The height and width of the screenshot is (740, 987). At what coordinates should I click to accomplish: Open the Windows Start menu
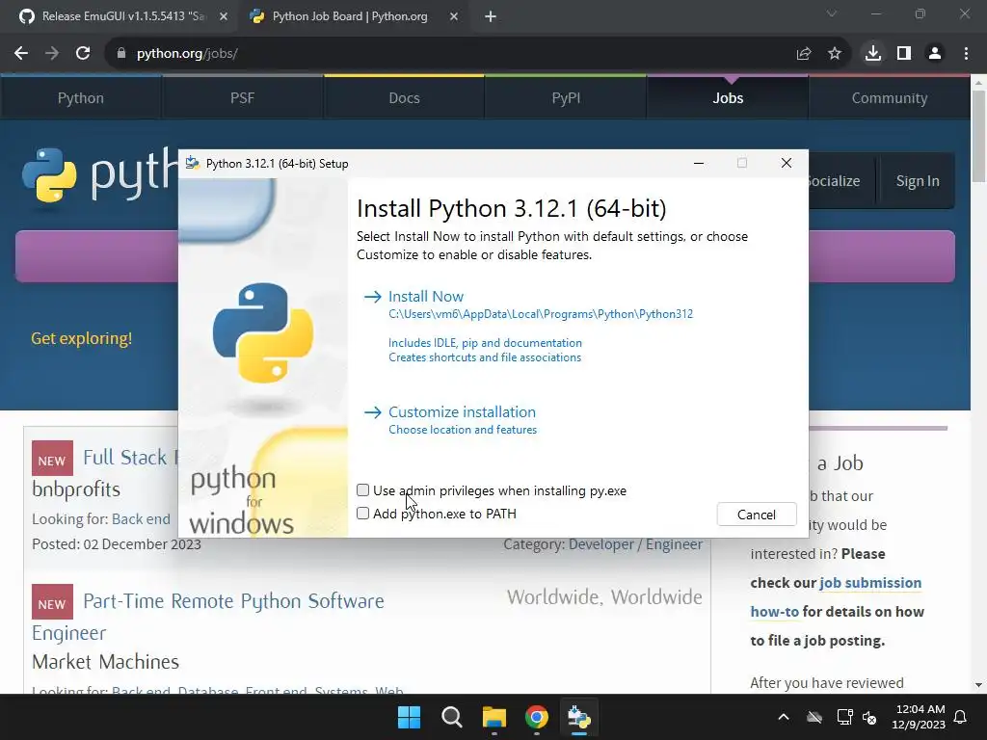tap(409, 717)
